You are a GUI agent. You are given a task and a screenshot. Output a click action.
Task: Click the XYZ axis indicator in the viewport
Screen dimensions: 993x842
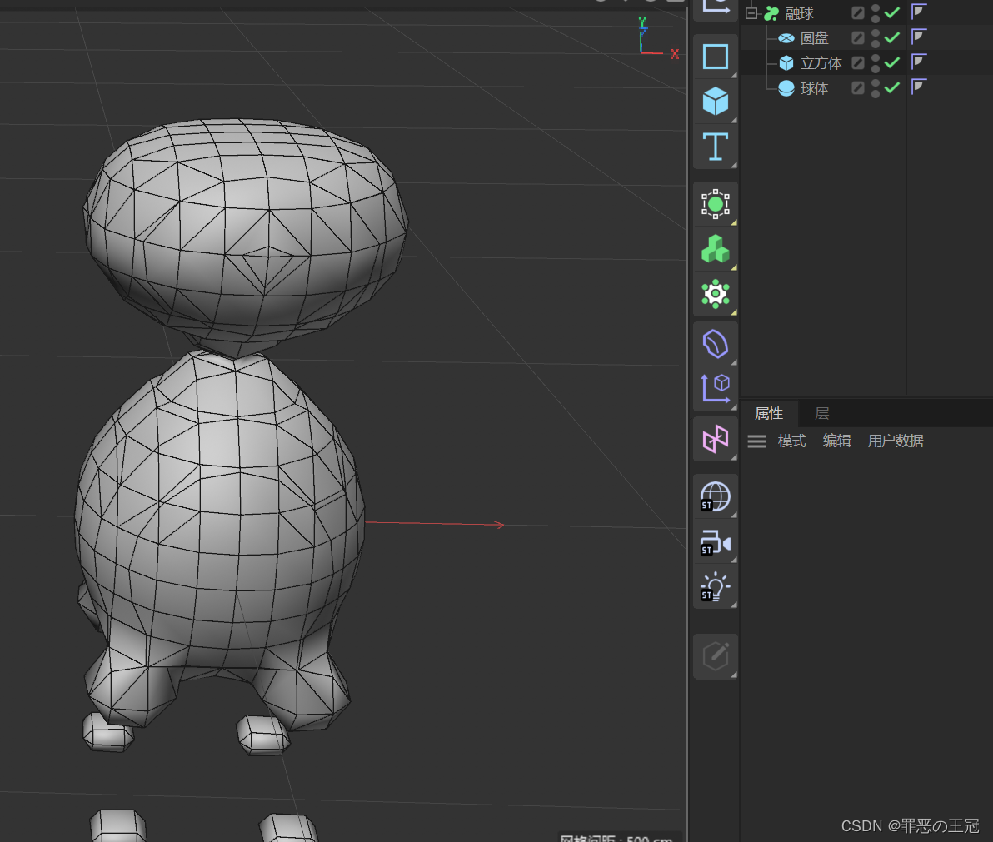657,39
